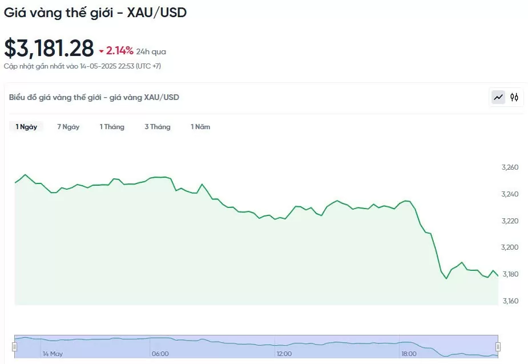Switch to the 1 Tháng range
Screen dimensions: 528x364
coord(112,127)
